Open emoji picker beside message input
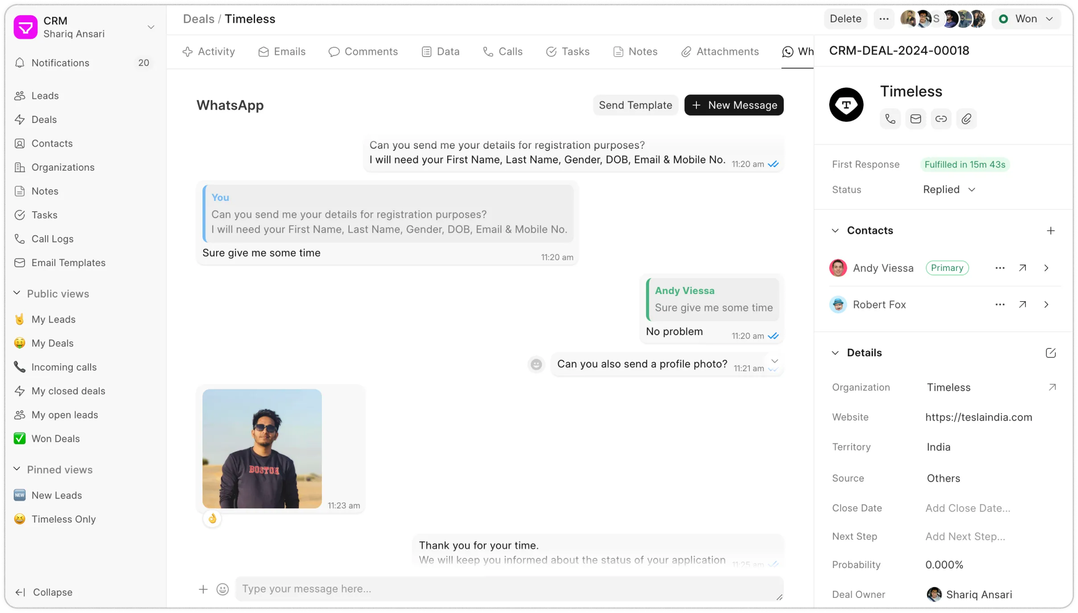The width and height of the screenshot is (1078, 613). pos(222,589)
